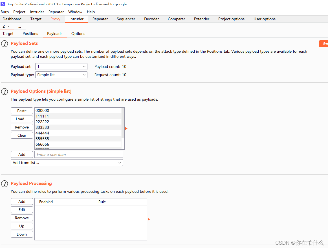Open the Burp menu

pyautogui.click(x=5, y=12)
